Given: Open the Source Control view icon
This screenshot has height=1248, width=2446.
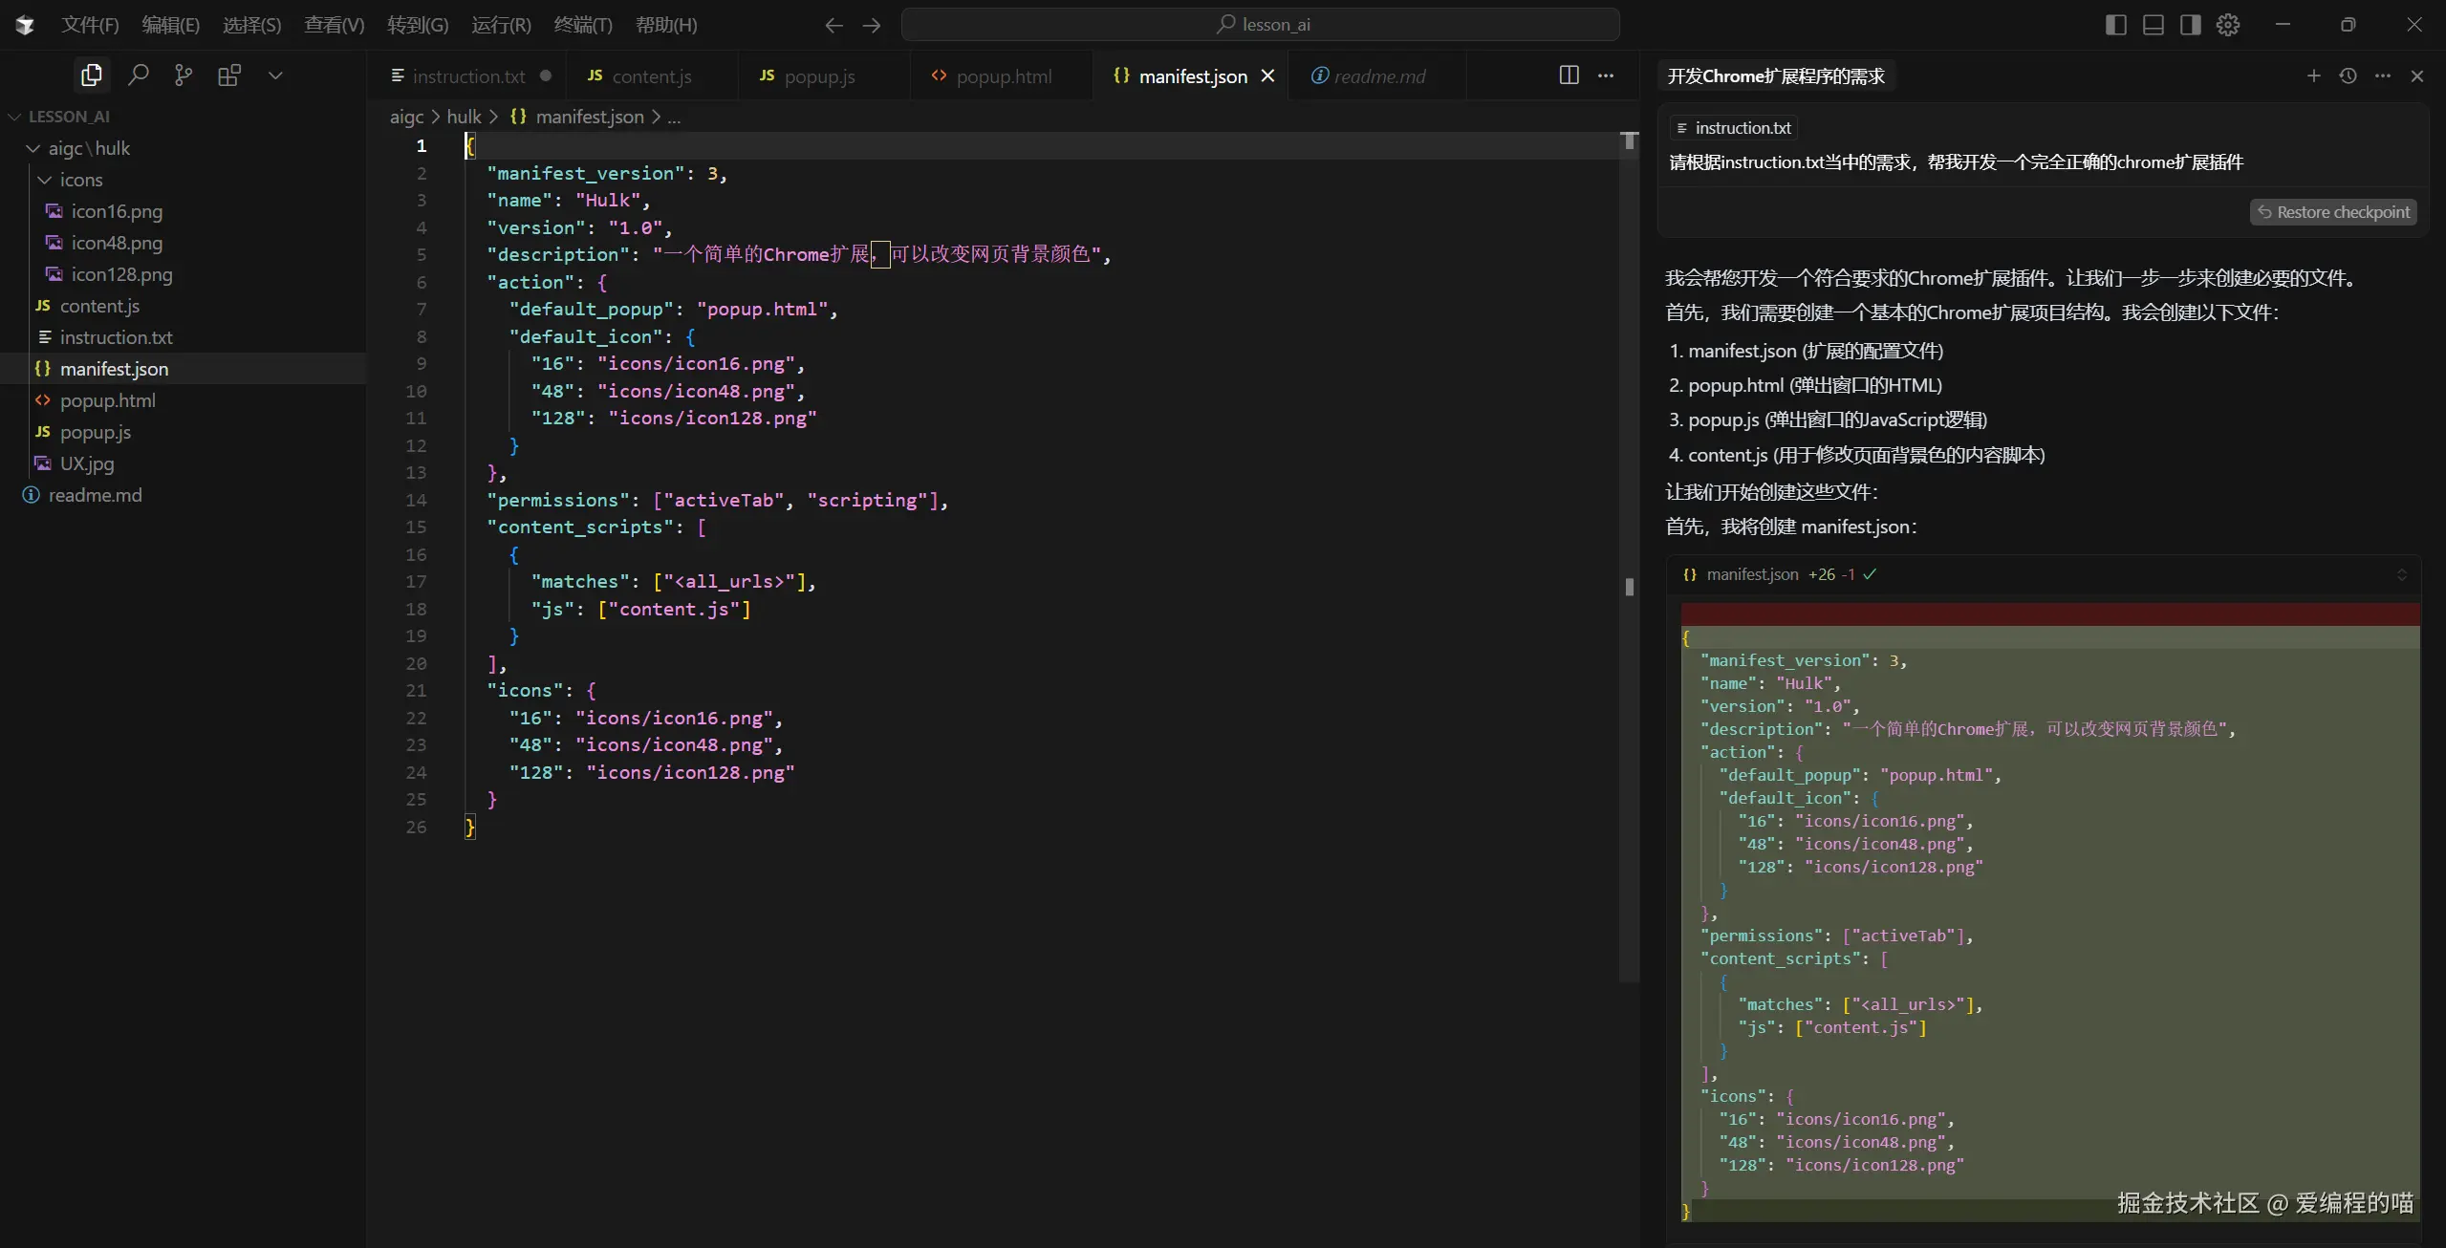Looking at the screenshot, I should point(184,75).
